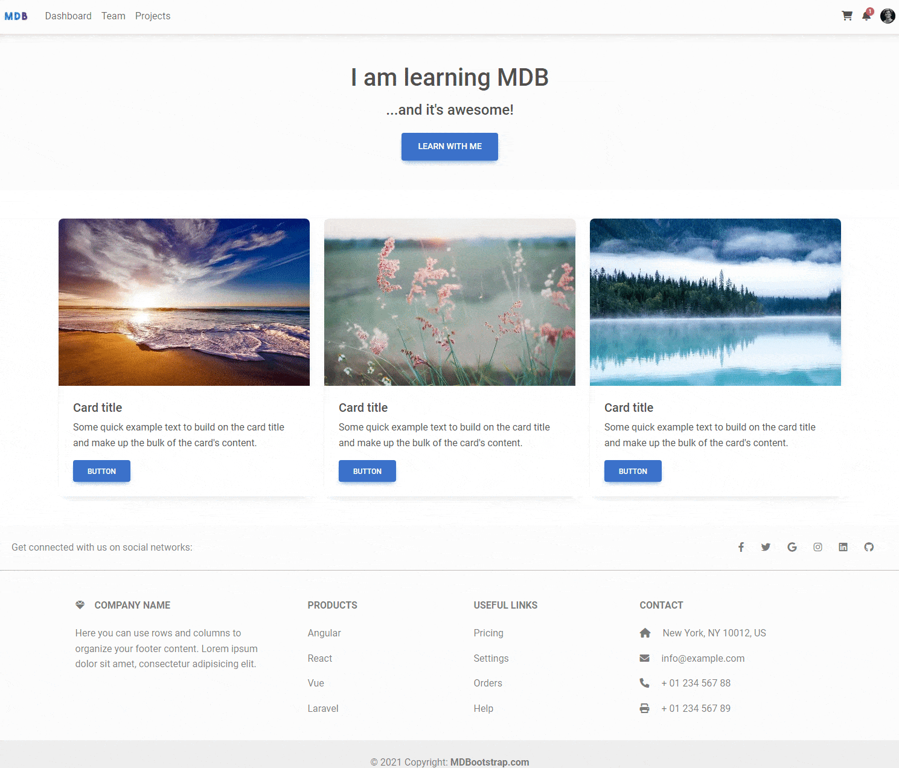
Task: Open notifications bell with red badge
Action: tap(866, 16)
